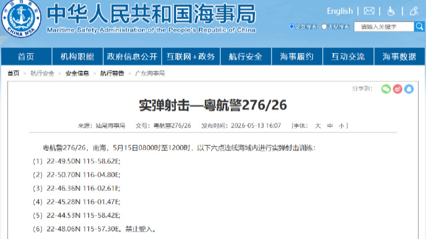Click coordinate line 22-45.28N 116-01.47E
Viewport: 426px width, 239px height.
83,202
